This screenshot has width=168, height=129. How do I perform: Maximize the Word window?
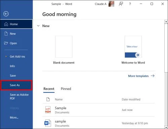tap(152, 4)
